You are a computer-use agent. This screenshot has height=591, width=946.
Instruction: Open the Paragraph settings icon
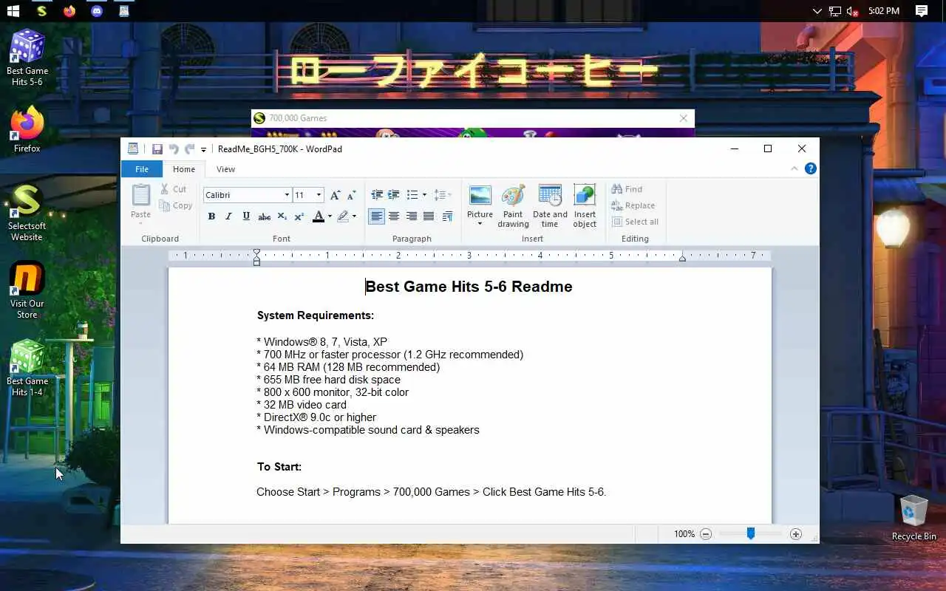click(447, 216)
